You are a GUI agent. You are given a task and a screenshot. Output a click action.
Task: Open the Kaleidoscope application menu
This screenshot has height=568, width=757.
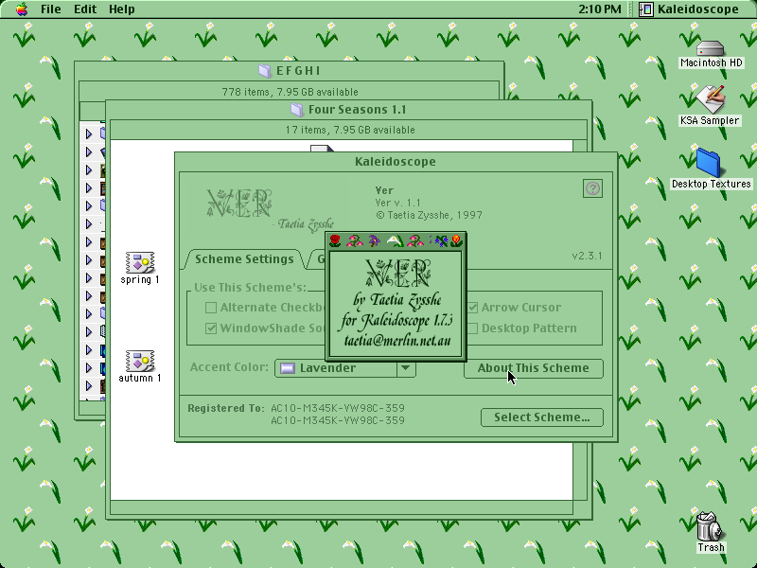(x=689, y=9)
